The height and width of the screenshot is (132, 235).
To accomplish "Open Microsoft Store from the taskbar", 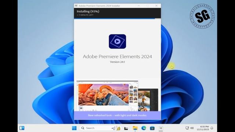I will coord(152,128).
